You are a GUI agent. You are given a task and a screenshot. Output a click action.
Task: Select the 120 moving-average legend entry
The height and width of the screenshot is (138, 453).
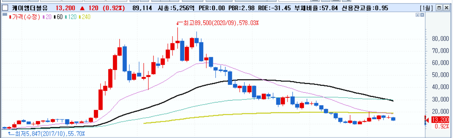[x=70, y=17]
